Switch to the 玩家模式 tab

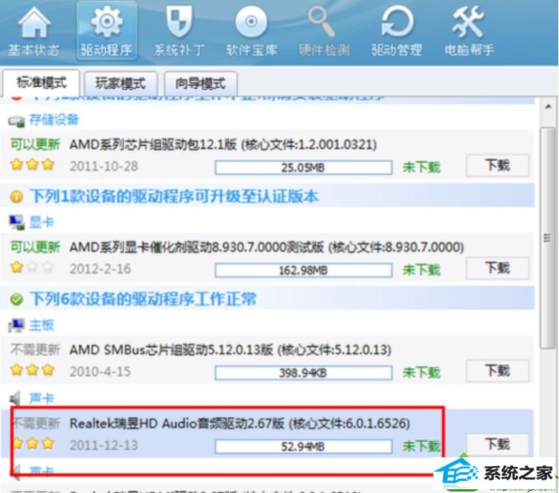[121, 84]
